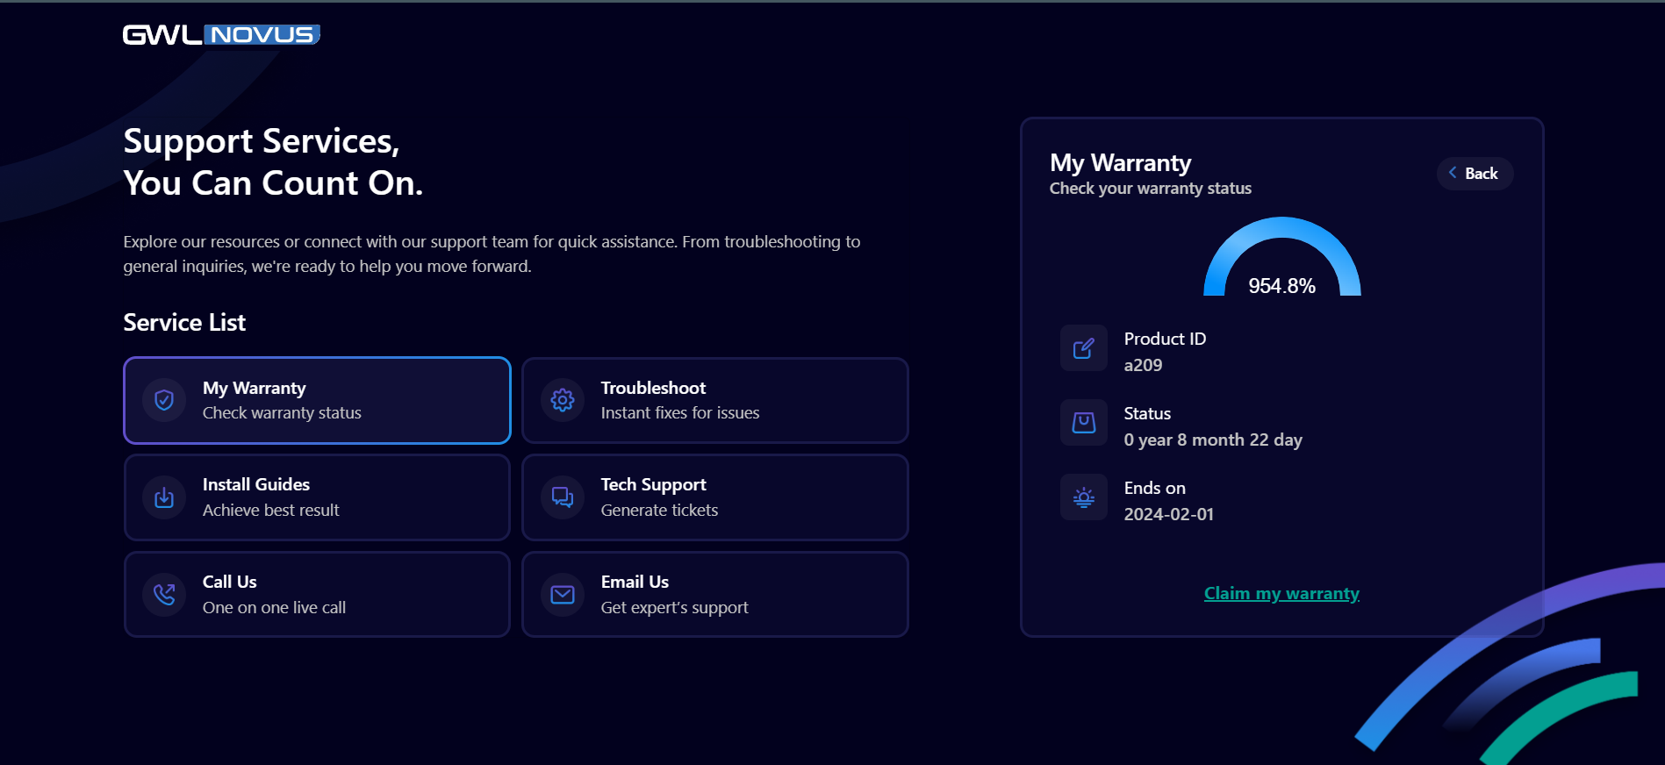Choose Tech Support to generate tickets
The image size is (1665, 765).
653,484
